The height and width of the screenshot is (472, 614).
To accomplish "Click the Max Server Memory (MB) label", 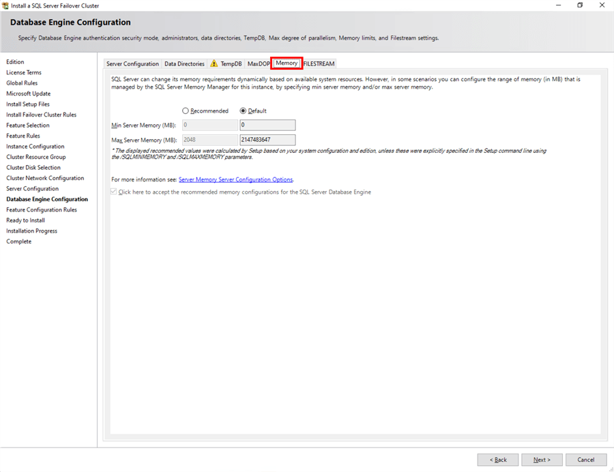I will (x=144, y=140).
